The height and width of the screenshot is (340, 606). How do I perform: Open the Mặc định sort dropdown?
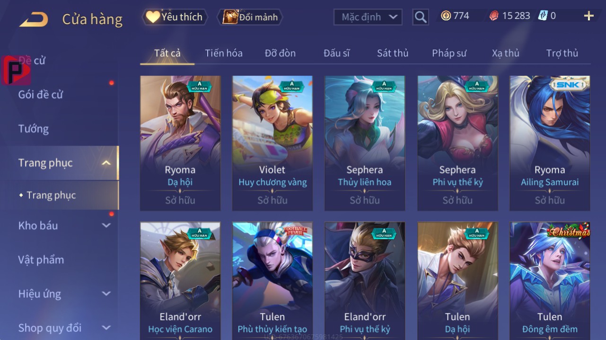pyautogui.click(x=368, y=17)
